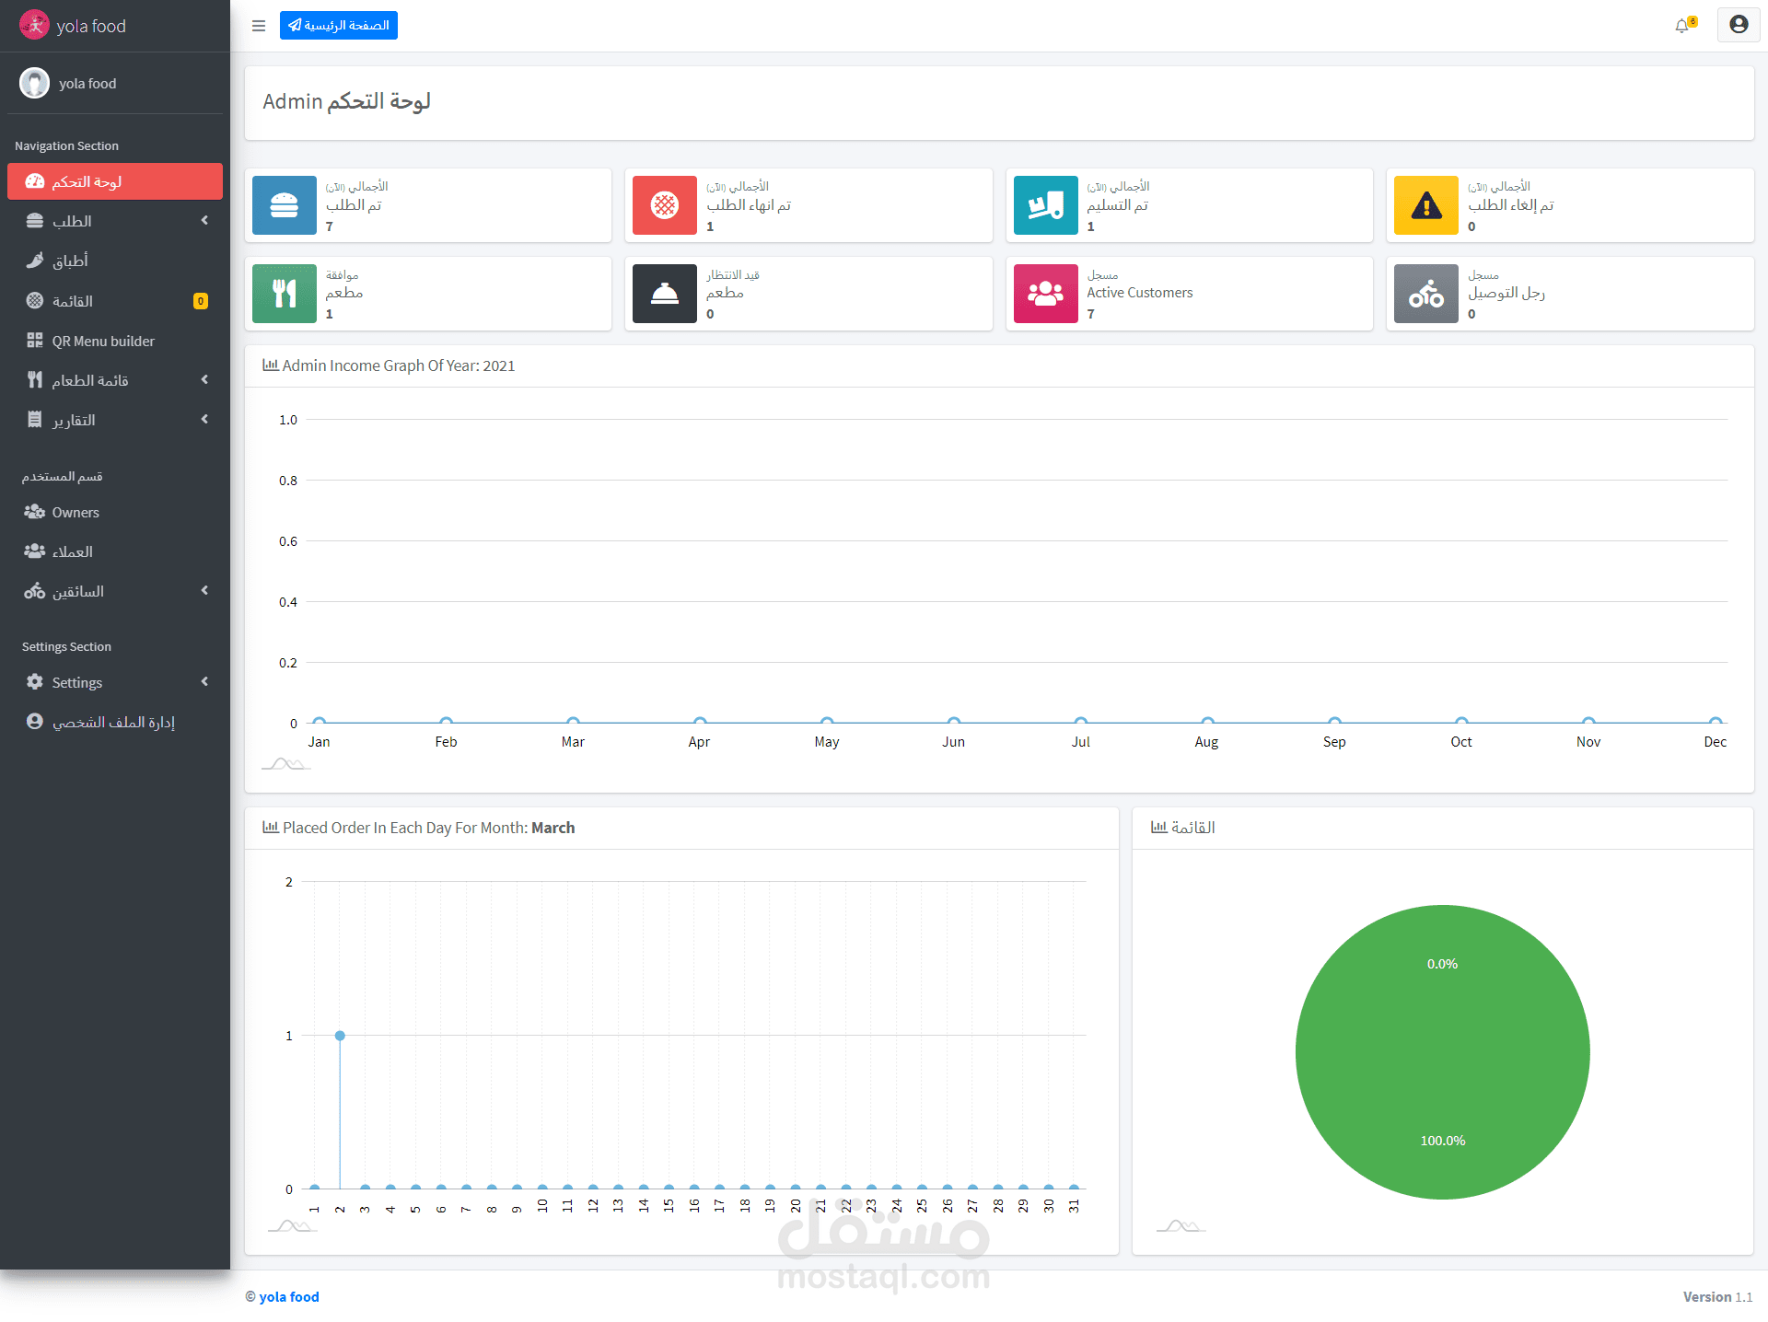Open QR Menu builder in sidebar
The height and width of the screenshot is (1322, 1768).
103,341
